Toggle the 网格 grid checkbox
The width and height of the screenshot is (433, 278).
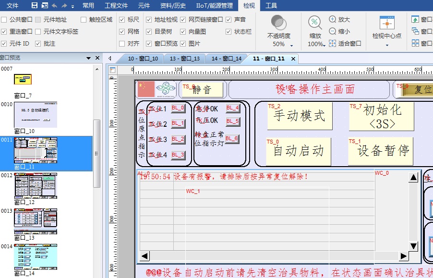tap(122, 32)
